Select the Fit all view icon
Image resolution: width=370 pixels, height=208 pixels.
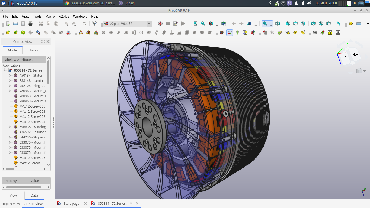195,24
